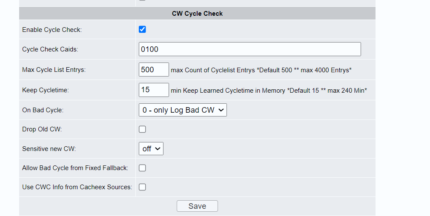
Task: Click the "Keep Cycletime:" label text
Action: coord(46,90)
